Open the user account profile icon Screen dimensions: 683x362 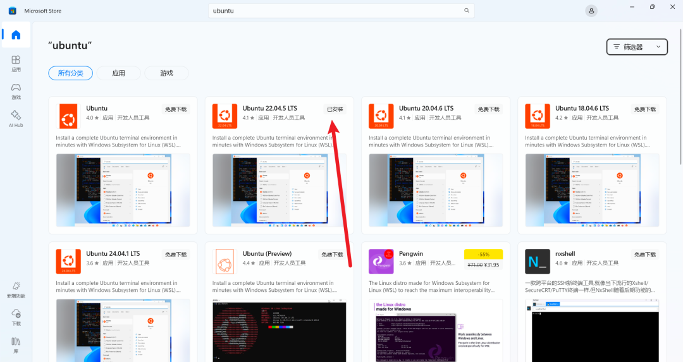click(591, 11)
